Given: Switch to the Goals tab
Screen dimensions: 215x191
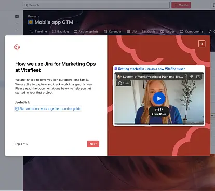Looking at the screenshot, I should pyautogui.click(x=149, y=31).
